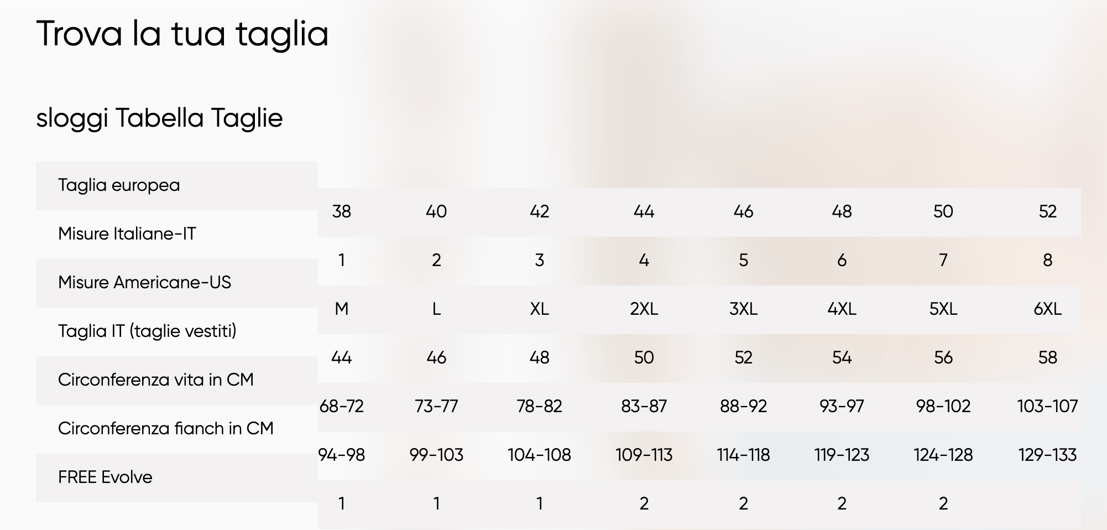The image size is (1107, 530).
Task: Select IT dress size 58 cell
Action: coord(1047,358)
